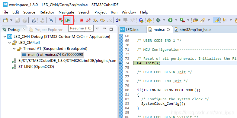Open the External Tools dropdown arrow
Image resolution: width=237 pixels, height=118 pixels.
tap(188, 20)
